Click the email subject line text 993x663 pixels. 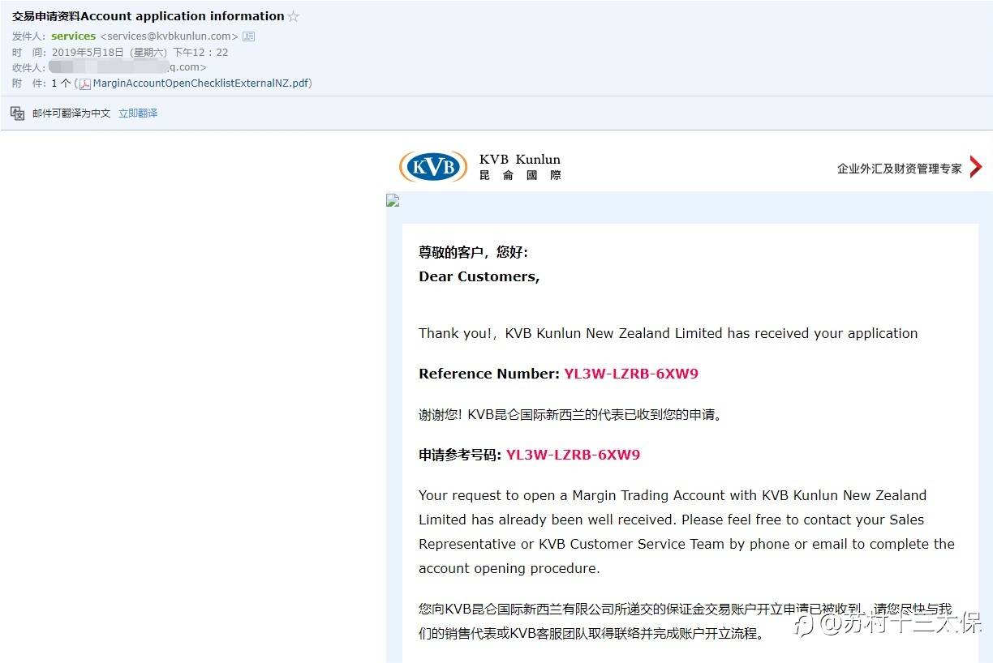(148, 16)
